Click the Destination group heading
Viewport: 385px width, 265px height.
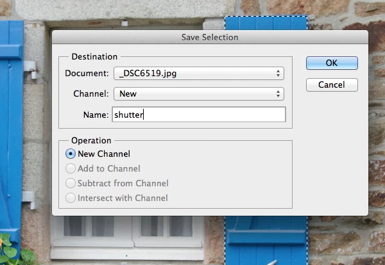pyautogui.click(x=94, y=56)
